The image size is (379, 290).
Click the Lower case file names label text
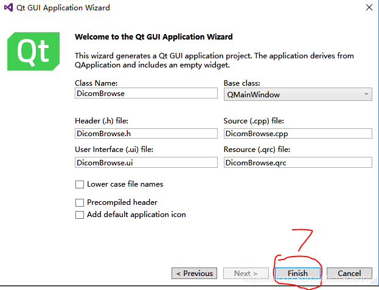tap(125, 184)
